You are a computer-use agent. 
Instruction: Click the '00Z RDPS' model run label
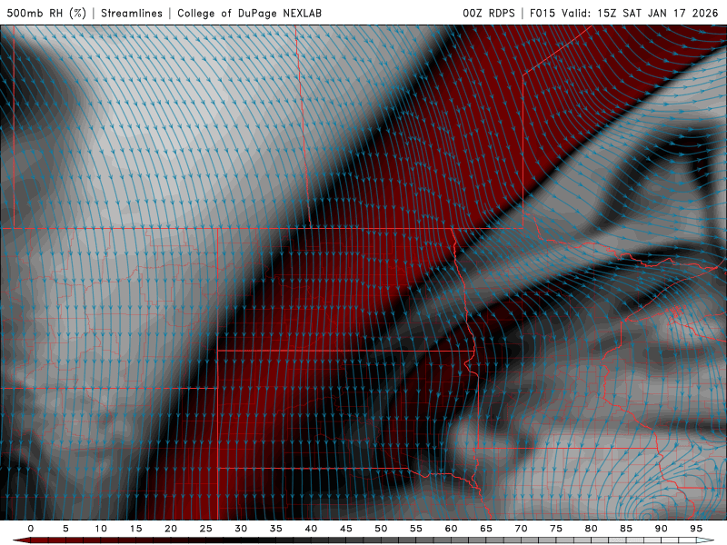tap(489, 13)
